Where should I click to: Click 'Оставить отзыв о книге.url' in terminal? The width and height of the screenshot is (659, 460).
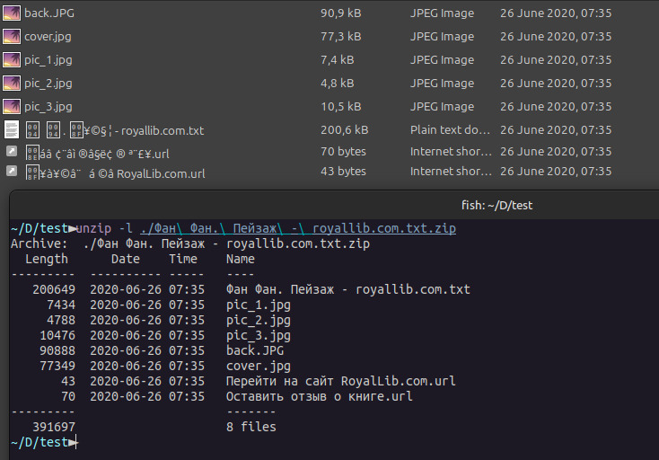319,396
